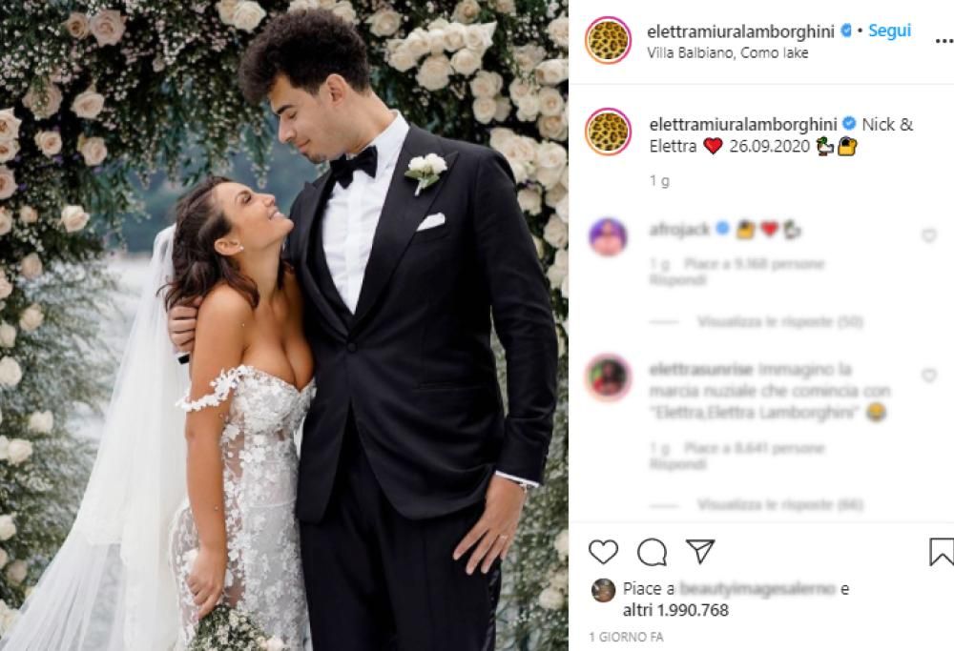Open elettrasunrise's profile picture
This screenshot has height=651, width=954.
(x=608, y=376)
